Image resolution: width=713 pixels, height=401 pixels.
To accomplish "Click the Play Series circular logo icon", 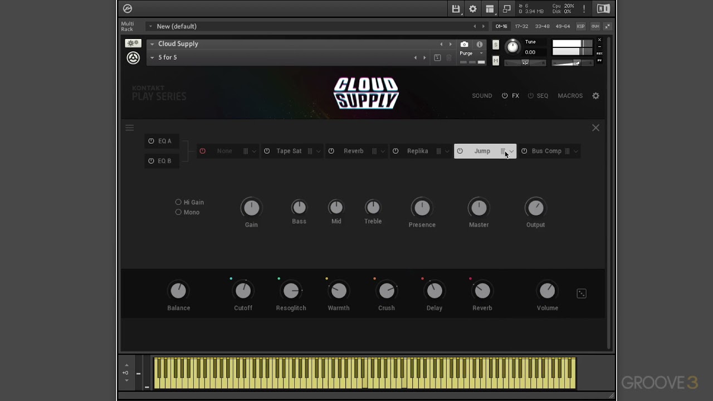I will pyautogui.click(x=133, y=57).
